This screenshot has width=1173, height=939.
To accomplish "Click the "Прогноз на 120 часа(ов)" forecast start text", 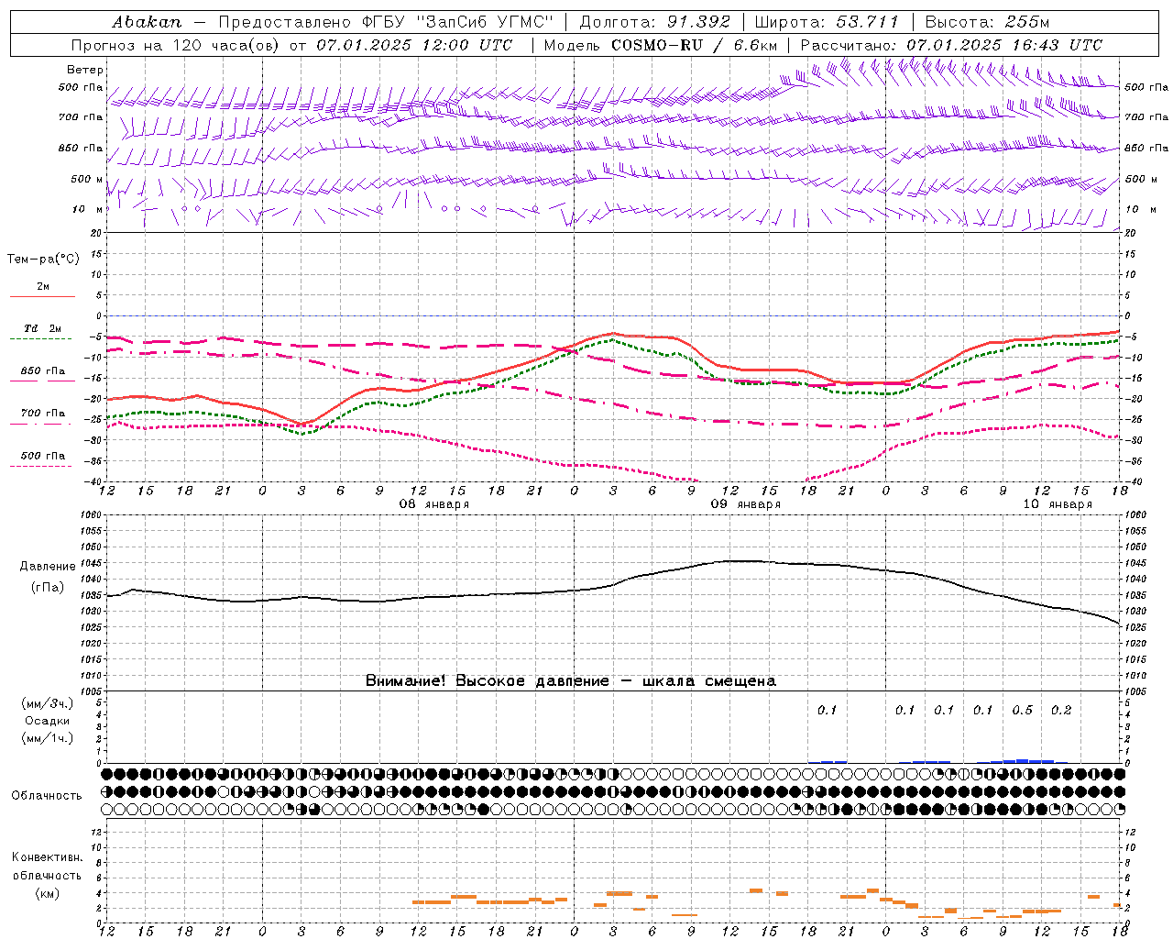I will pos(176,45).
